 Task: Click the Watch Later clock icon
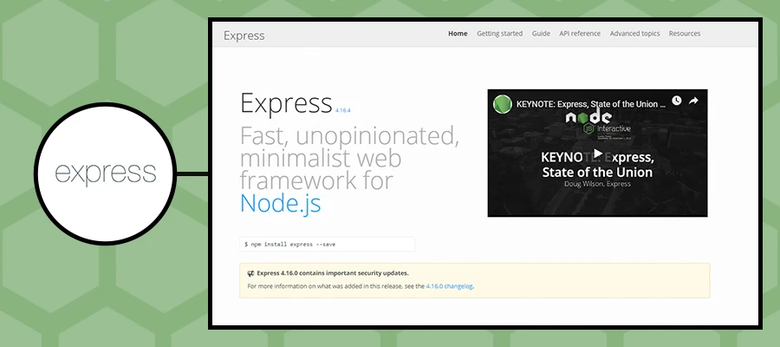pyautogui.click(x=677, y=101)
